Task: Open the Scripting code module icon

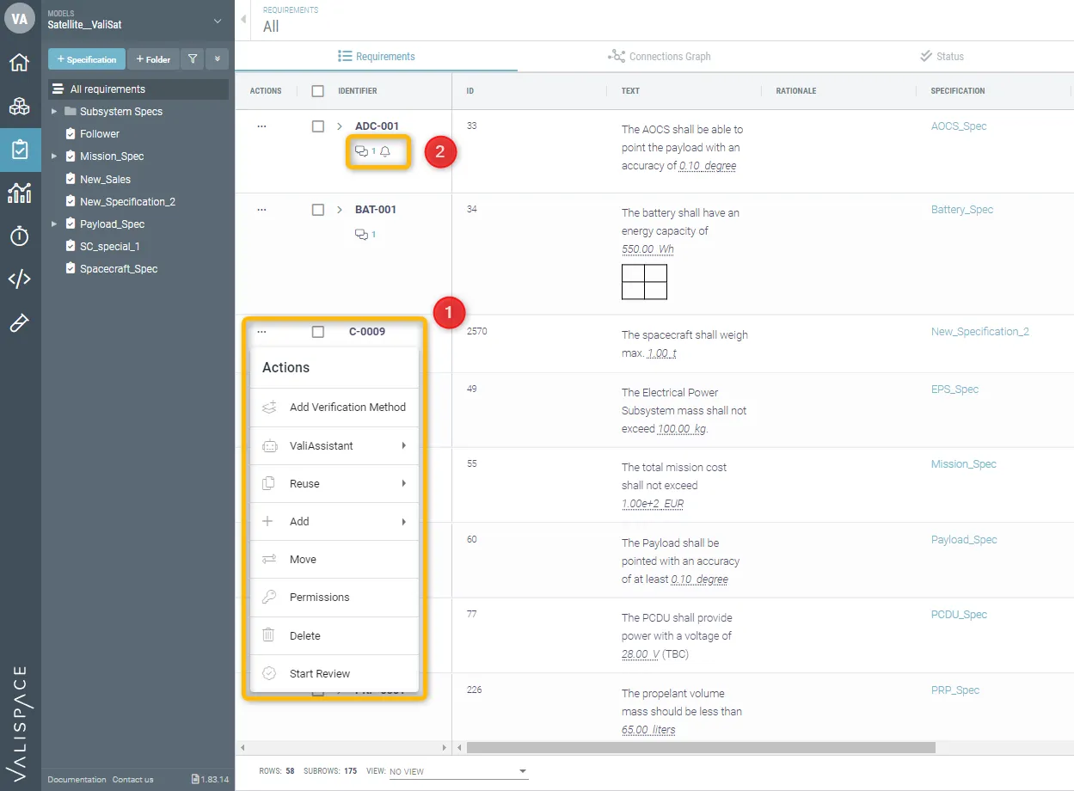Action: click(x=20, y=279)
